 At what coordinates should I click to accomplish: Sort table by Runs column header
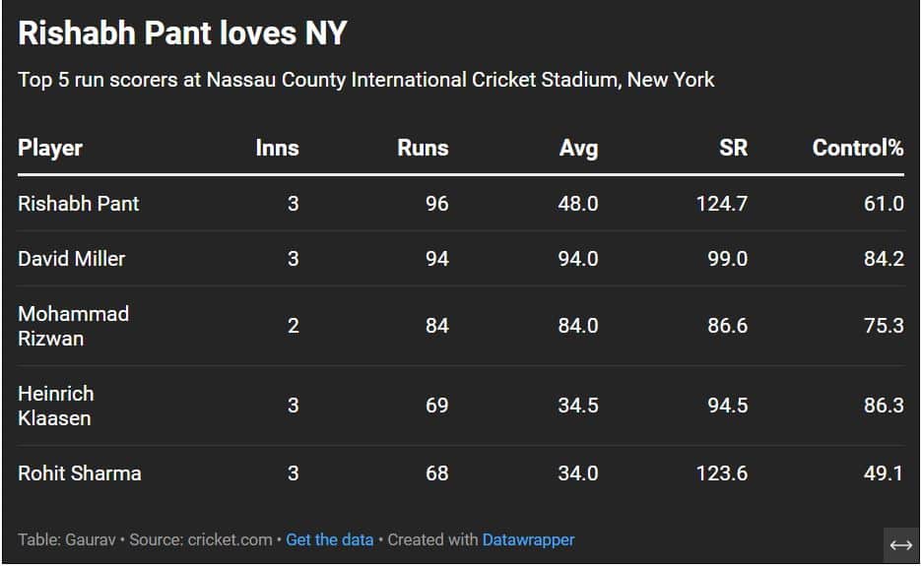423,149
